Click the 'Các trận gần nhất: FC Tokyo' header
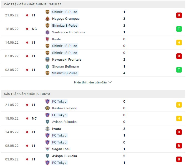Image resolution: width=186 pixels, height=166 pixels. [27, 94]
